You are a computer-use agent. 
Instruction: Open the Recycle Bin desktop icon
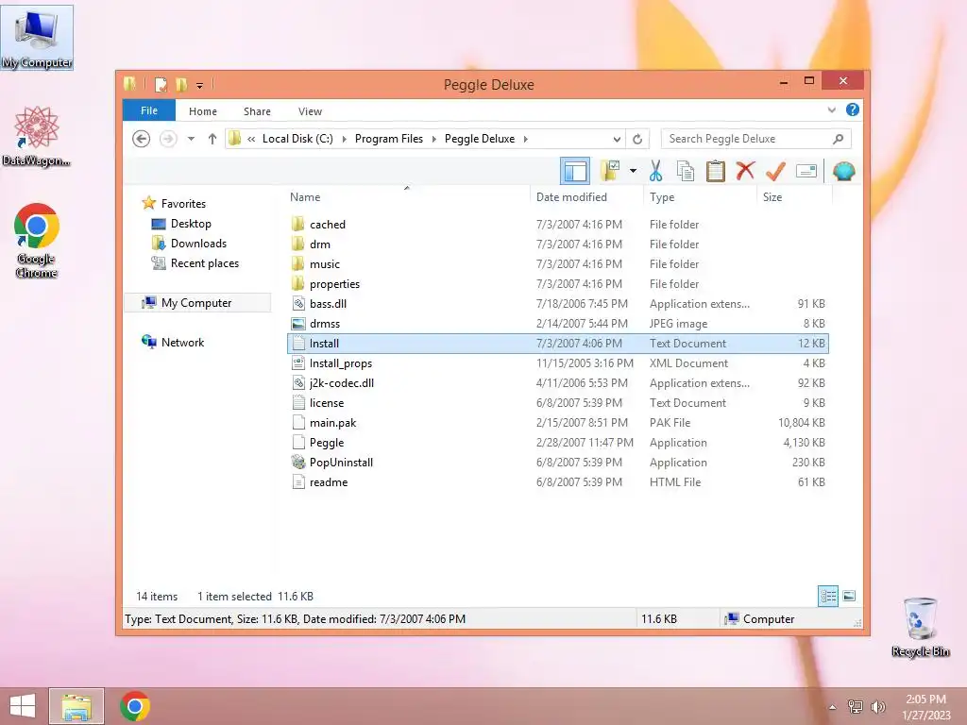920,627
